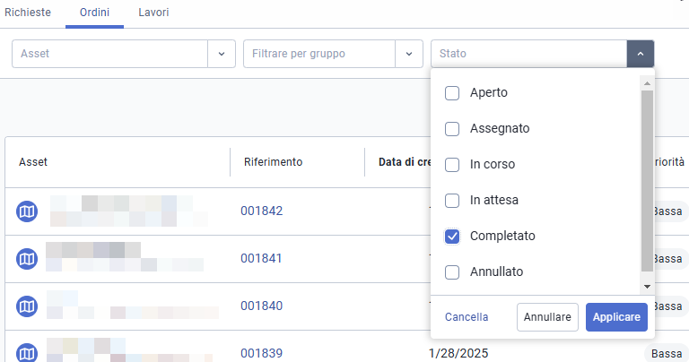Select the Annullato checkbox
This screenshot has height=362, width=689.
[452, 272]
